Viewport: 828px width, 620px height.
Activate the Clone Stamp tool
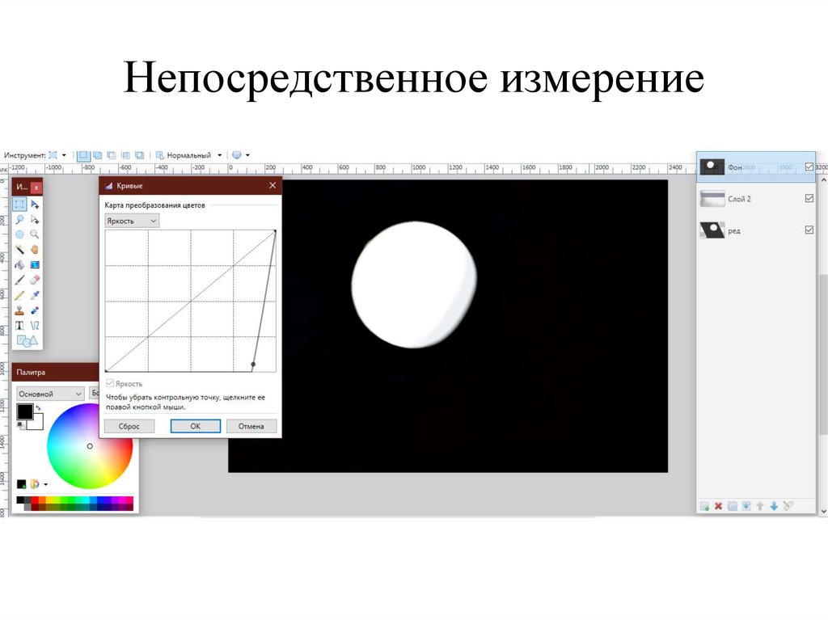coord(20,310)
